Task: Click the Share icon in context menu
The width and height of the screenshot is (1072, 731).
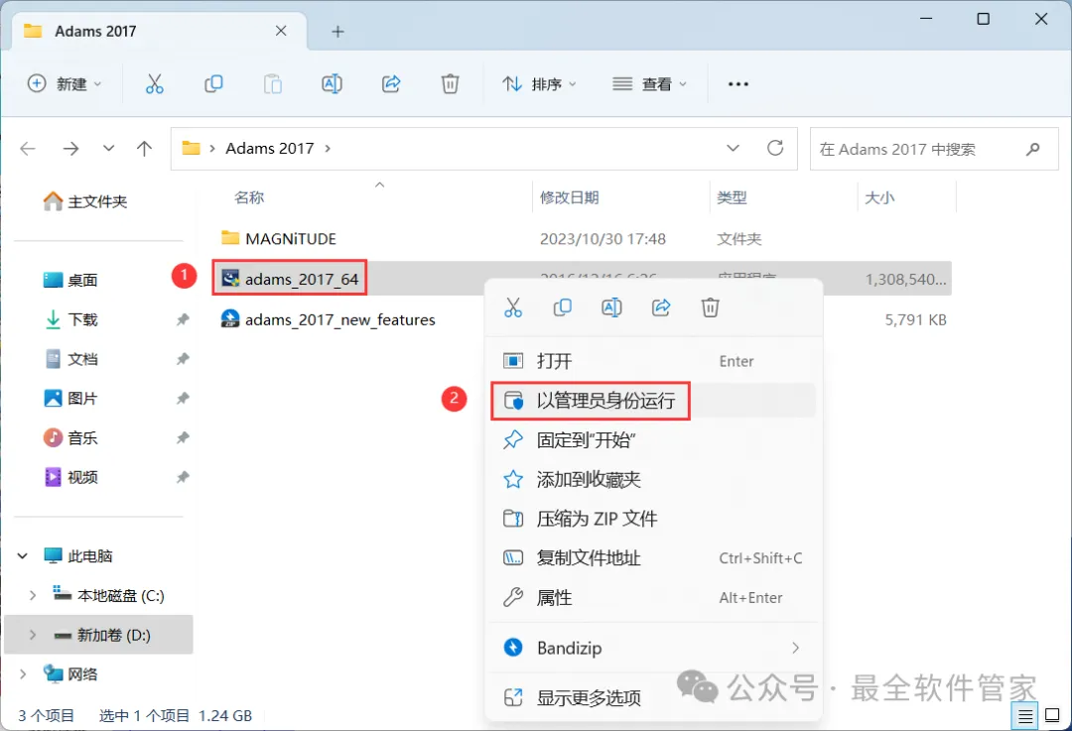Action: click(x=661, y=307)
